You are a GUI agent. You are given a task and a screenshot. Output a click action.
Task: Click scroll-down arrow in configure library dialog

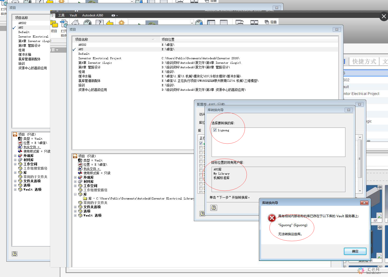[360, 191]
